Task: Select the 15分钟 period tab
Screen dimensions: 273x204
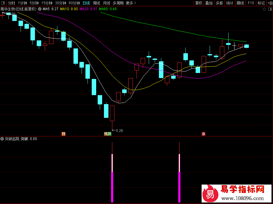Action: [x=47, y=3]
